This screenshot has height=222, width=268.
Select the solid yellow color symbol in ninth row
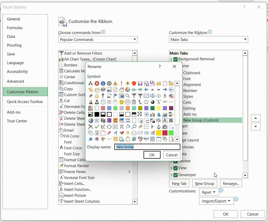159,133
